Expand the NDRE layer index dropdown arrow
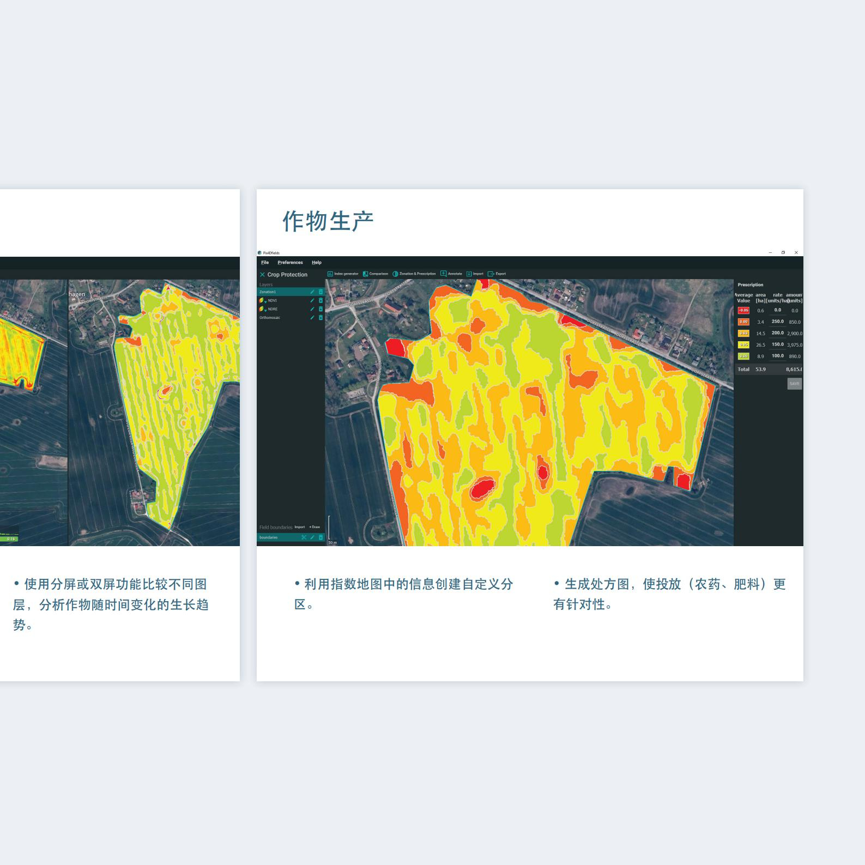865x865 pixels. point(265,310)
